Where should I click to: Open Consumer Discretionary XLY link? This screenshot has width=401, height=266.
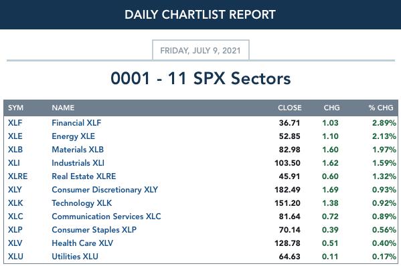105,190
